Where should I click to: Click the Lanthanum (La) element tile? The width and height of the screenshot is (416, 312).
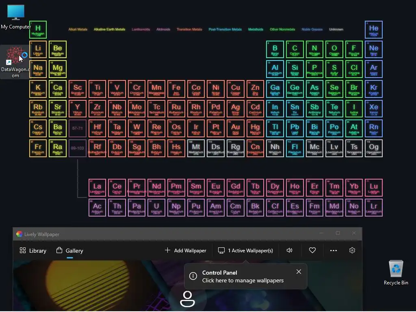[x=97, y=188]
